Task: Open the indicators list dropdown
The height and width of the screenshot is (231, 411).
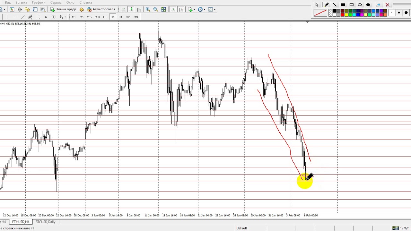Action: 192,10
